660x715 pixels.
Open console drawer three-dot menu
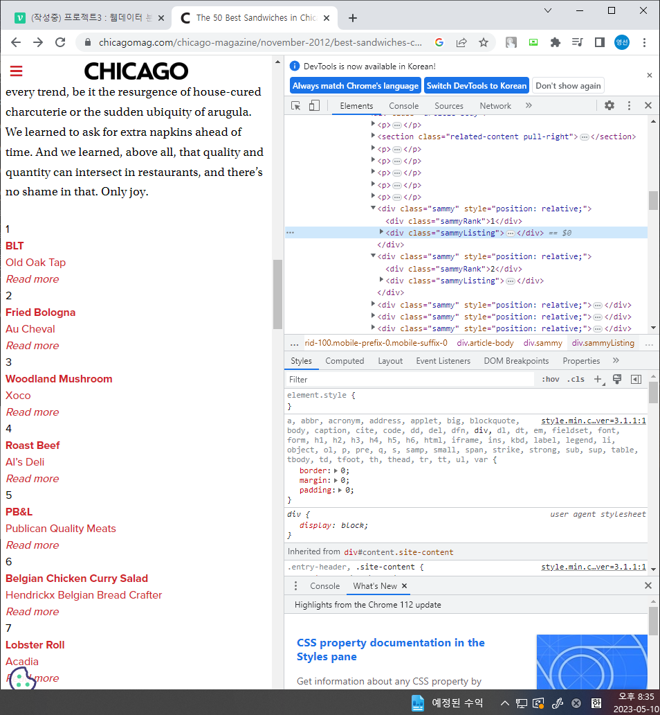295,585
